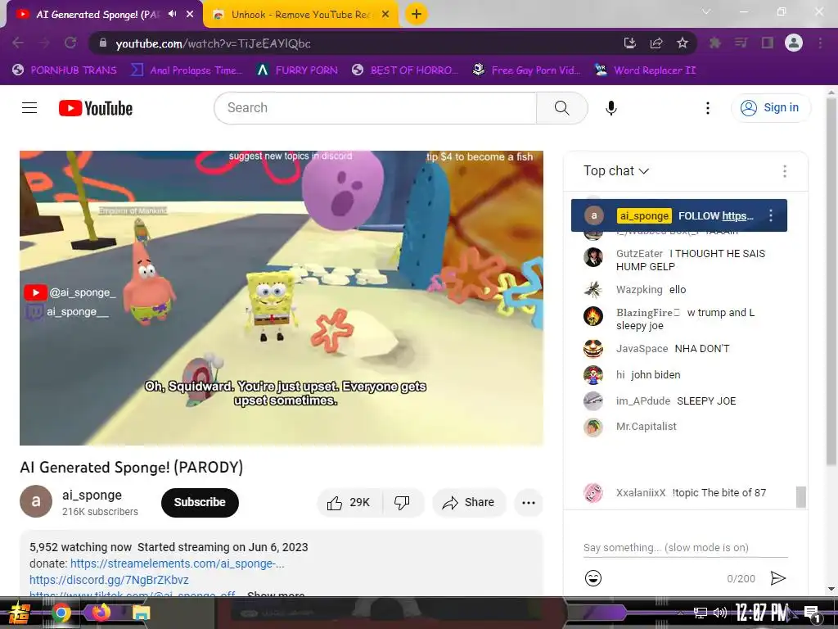Open Chrome from the taskbar
The image size is (838, 629).
(x=61, y=613)
